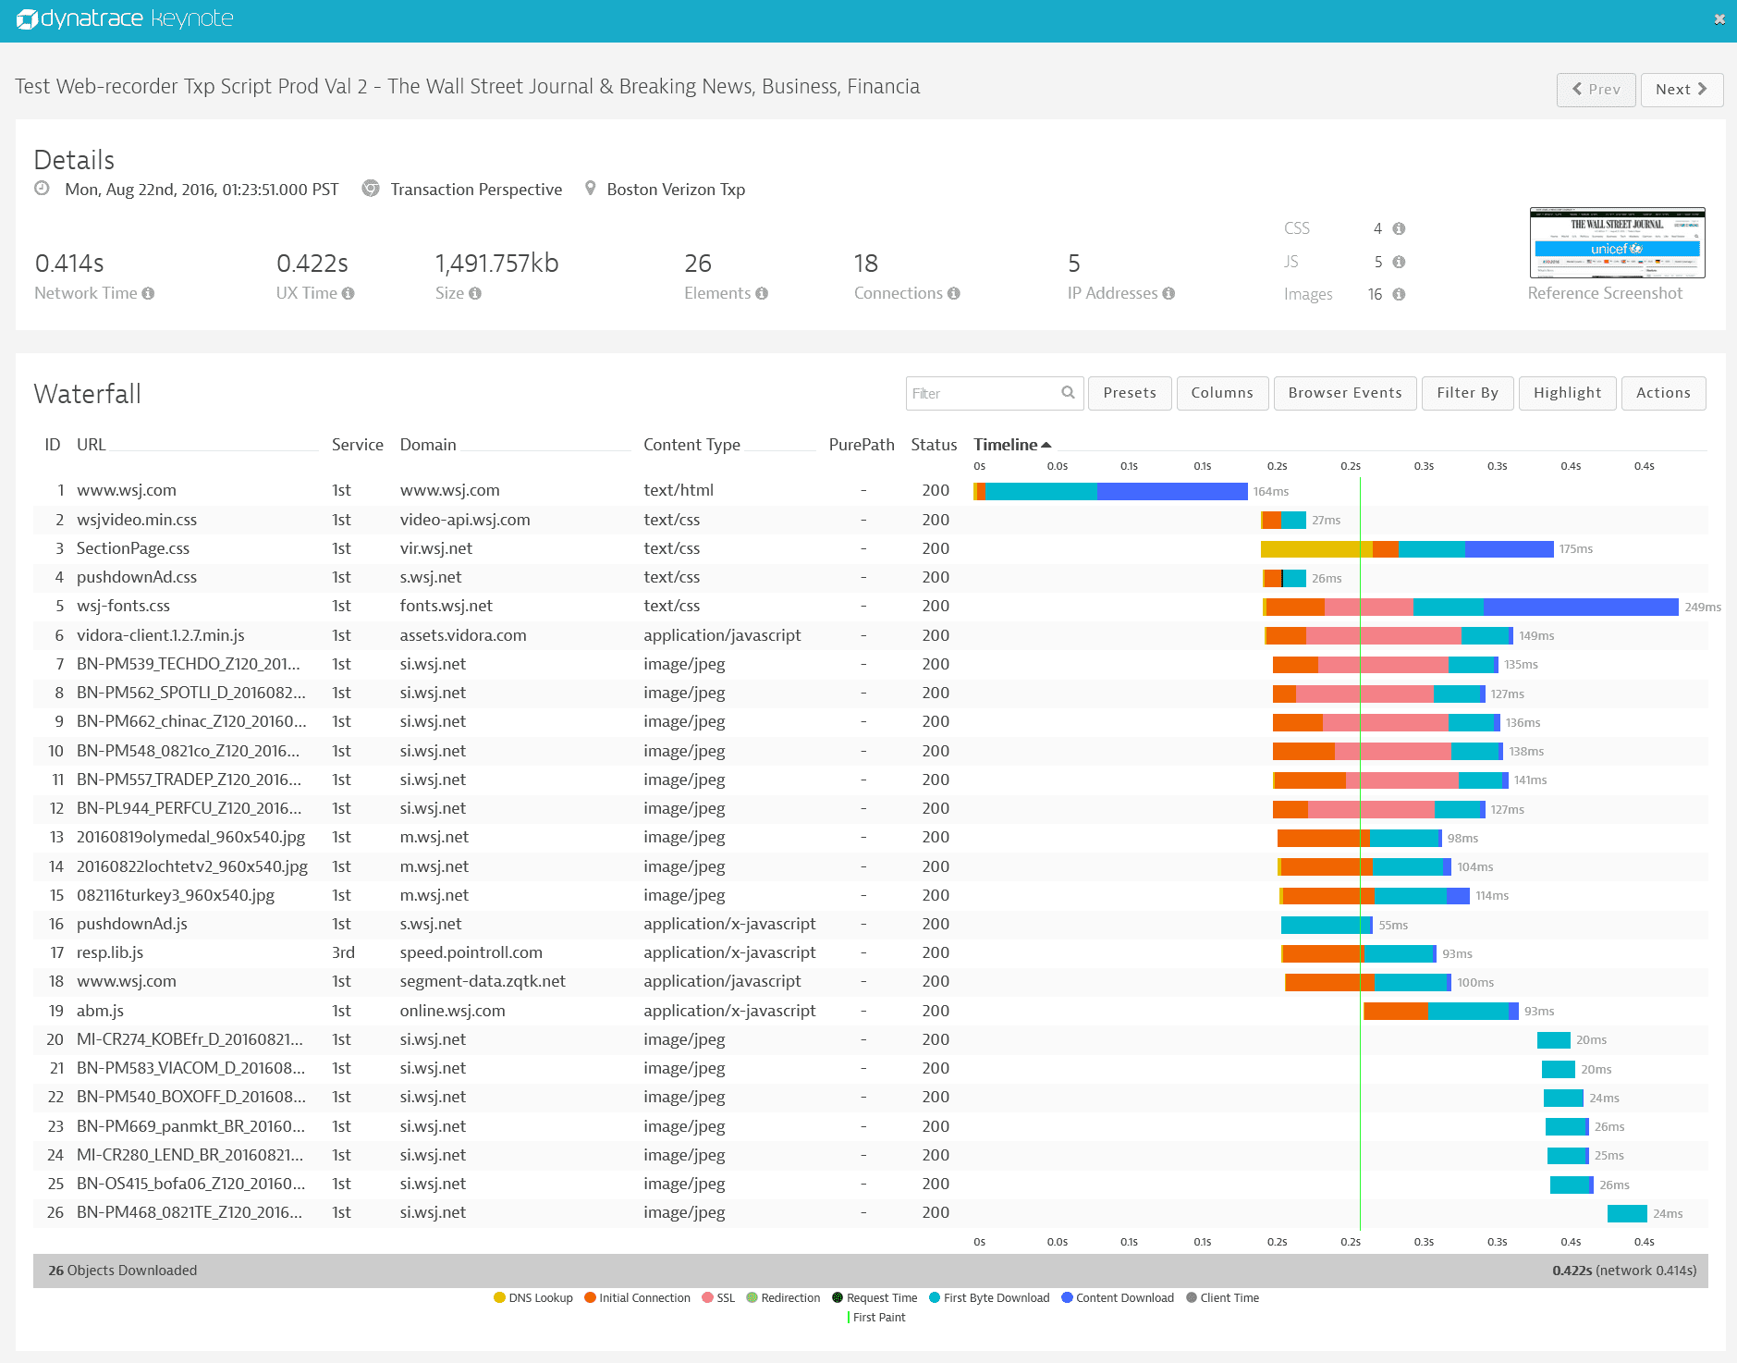Click the UX Time info icon

[x=348, y=293]
